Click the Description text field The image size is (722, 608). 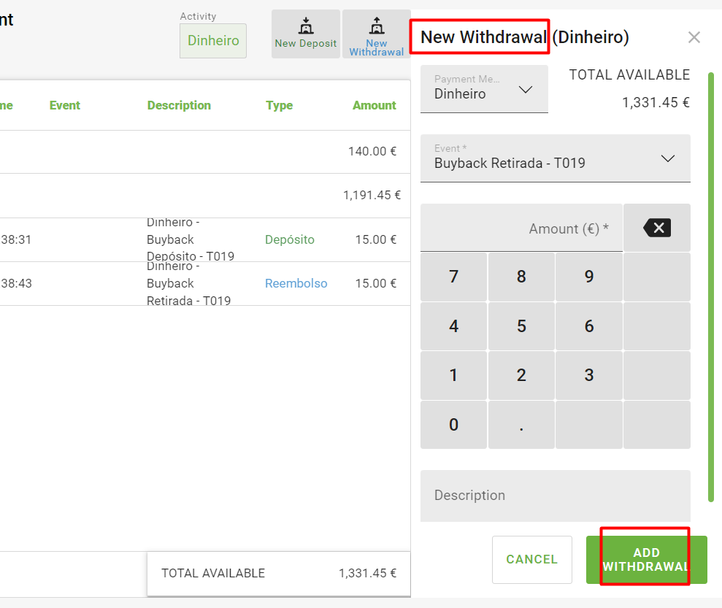[555, 496]
